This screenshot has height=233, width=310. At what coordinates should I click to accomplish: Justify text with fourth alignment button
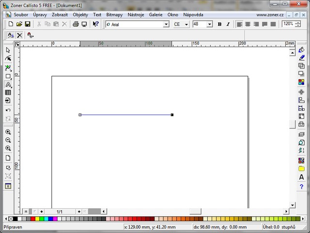click(x=264, y=24)
